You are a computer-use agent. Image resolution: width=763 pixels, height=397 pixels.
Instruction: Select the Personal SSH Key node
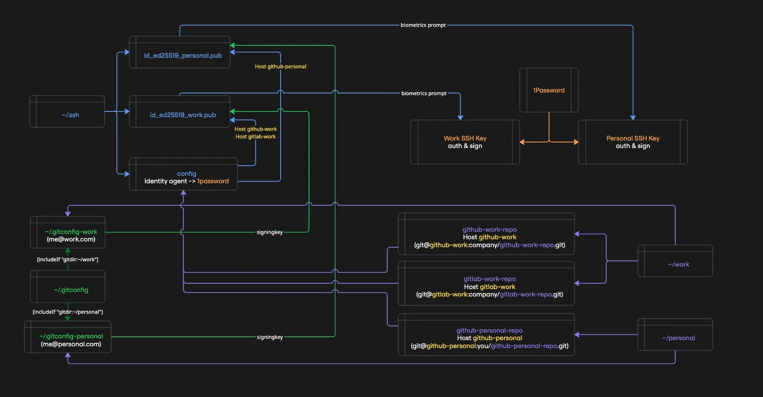(x=633, y=142)
